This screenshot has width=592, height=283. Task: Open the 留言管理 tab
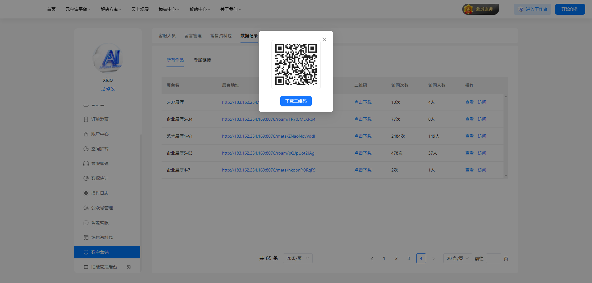tap(193, 36)
